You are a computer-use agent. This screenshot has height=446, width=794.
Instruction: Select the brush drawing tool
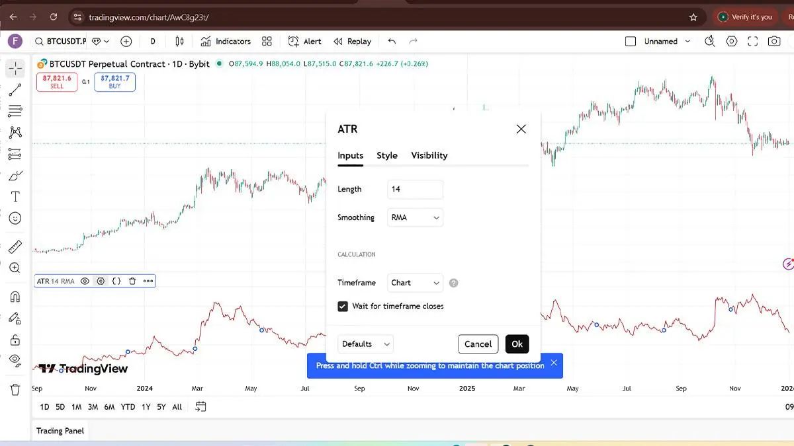15,175
